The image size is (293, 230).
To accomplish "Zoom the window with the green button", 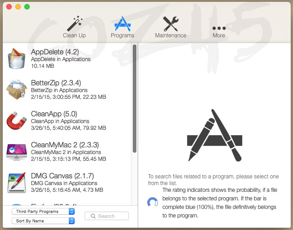I will coord(27,7).
